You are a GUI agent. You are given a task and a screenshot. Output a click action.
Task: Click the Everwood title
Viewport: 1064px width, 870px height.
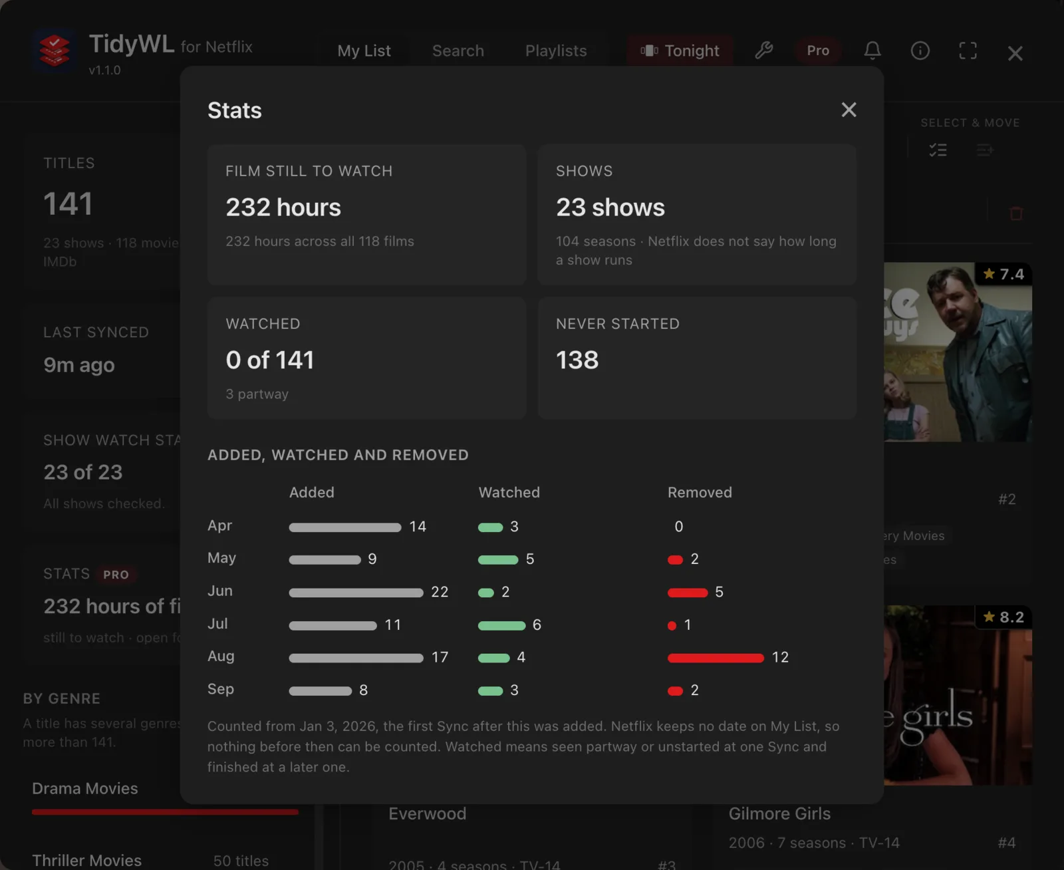coord(428,814)
